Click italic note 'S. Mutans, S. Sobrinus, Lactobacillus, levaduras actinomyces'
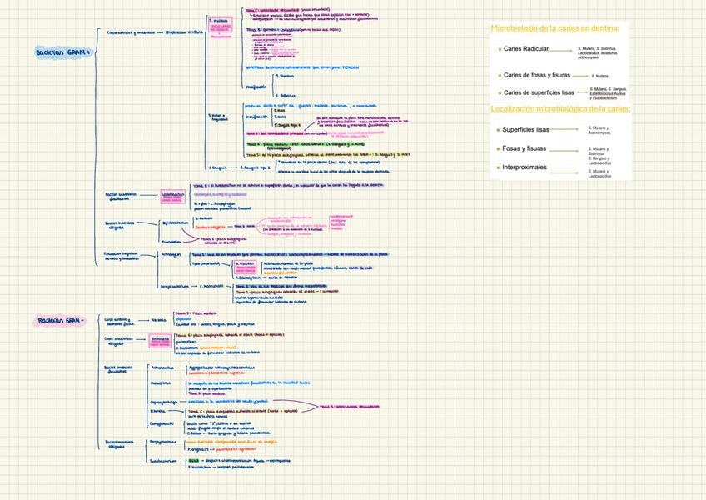The image size is (706, 500). 597,52
